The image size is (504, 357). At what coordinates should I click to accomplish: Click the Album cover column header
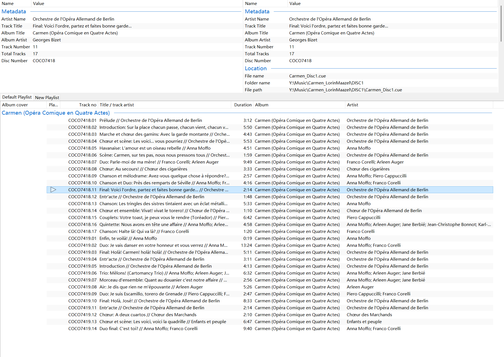(x=15, y=105)
